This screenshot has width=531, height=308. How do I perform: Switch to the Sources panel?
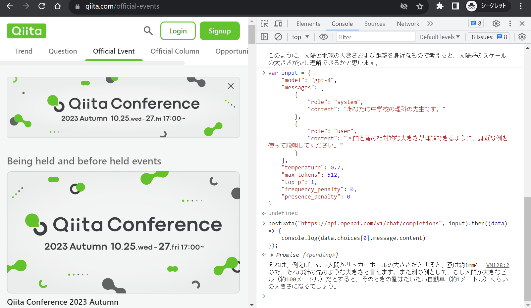tap(375, 24)
